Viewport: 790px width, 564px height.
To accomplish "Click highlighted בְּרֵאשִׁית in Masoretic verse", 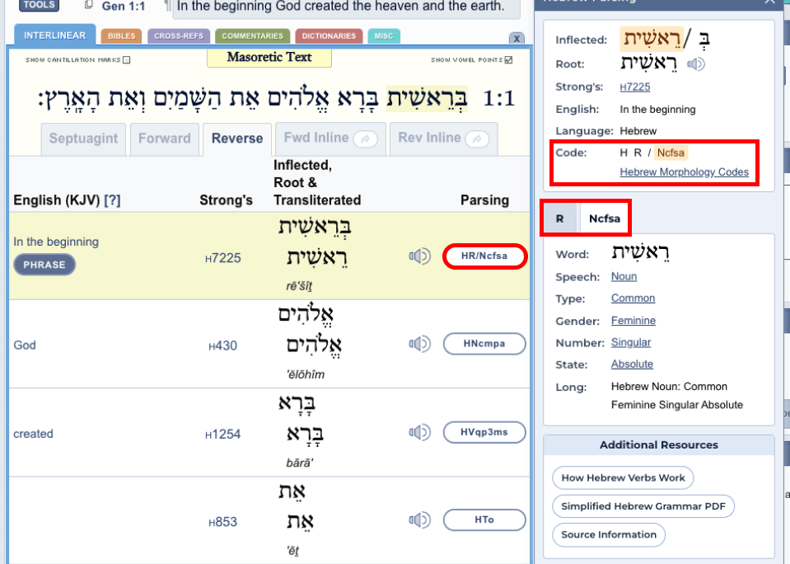I will coord(427,98).
